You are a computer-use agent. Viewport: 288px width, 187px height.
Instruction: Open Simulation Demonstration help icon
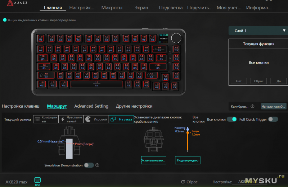click(97, 165)
